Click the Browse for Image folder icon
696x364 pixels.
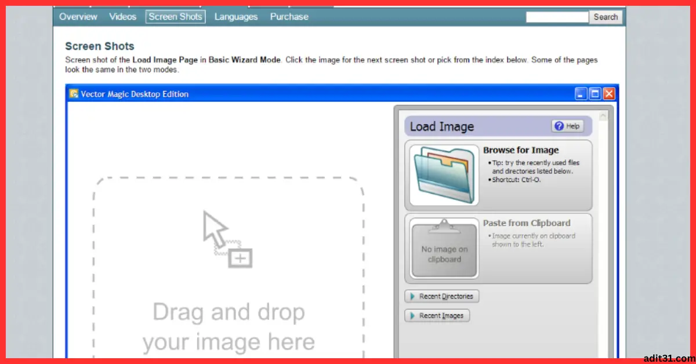(444, 175)
